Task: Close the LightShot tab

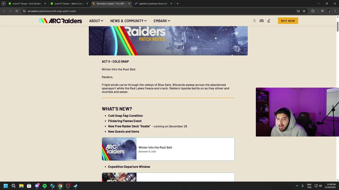Action: click(x=171, y=4)
